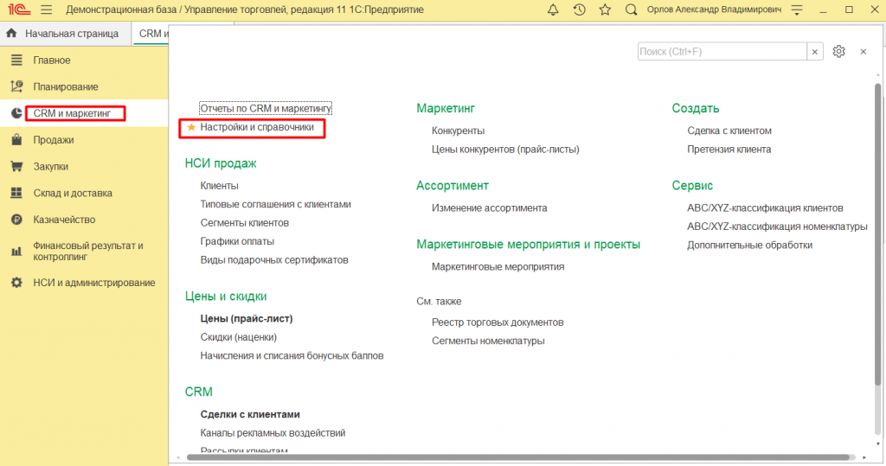The image size is (886, 466).
Task: Click the global search magnifier icon
Action: (x=631, y=10)
